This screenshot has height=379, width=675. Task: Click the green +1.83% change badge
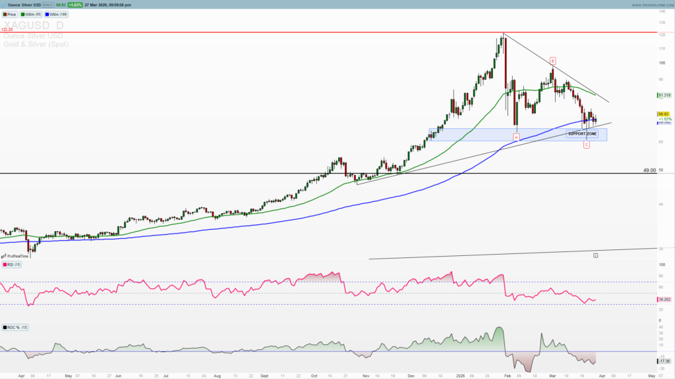pyautogui.click(x=74, y=5)
